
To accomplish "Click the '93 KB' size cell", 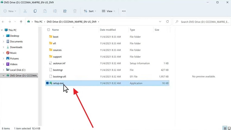I will point(165,83).
